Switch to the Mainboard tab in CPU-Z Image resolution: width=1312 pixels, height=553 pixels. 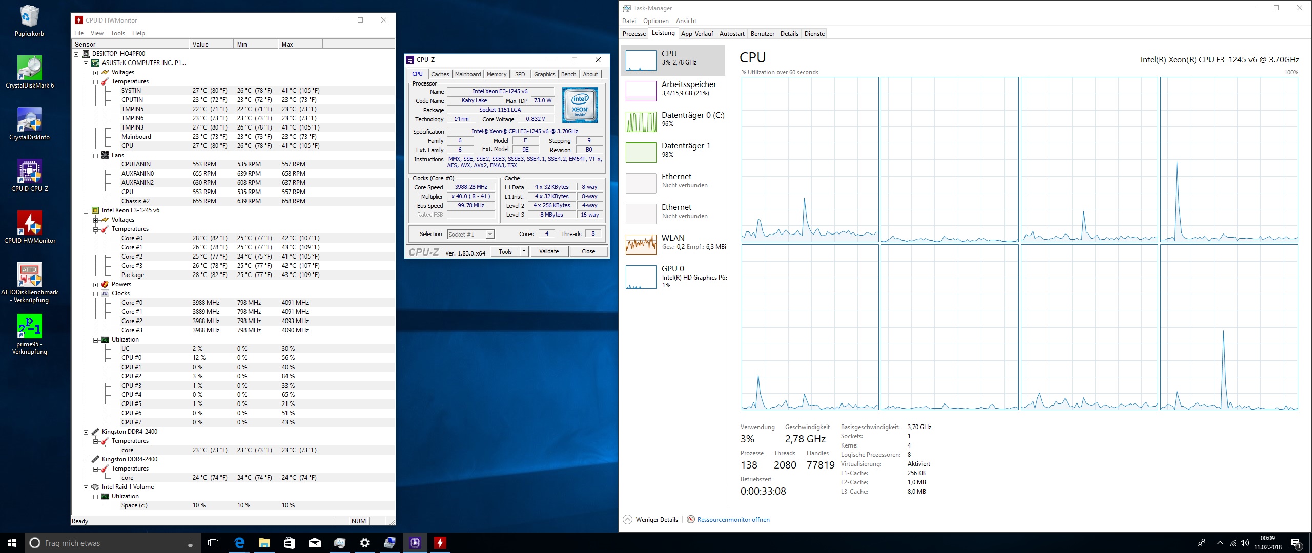pos(467,74)
